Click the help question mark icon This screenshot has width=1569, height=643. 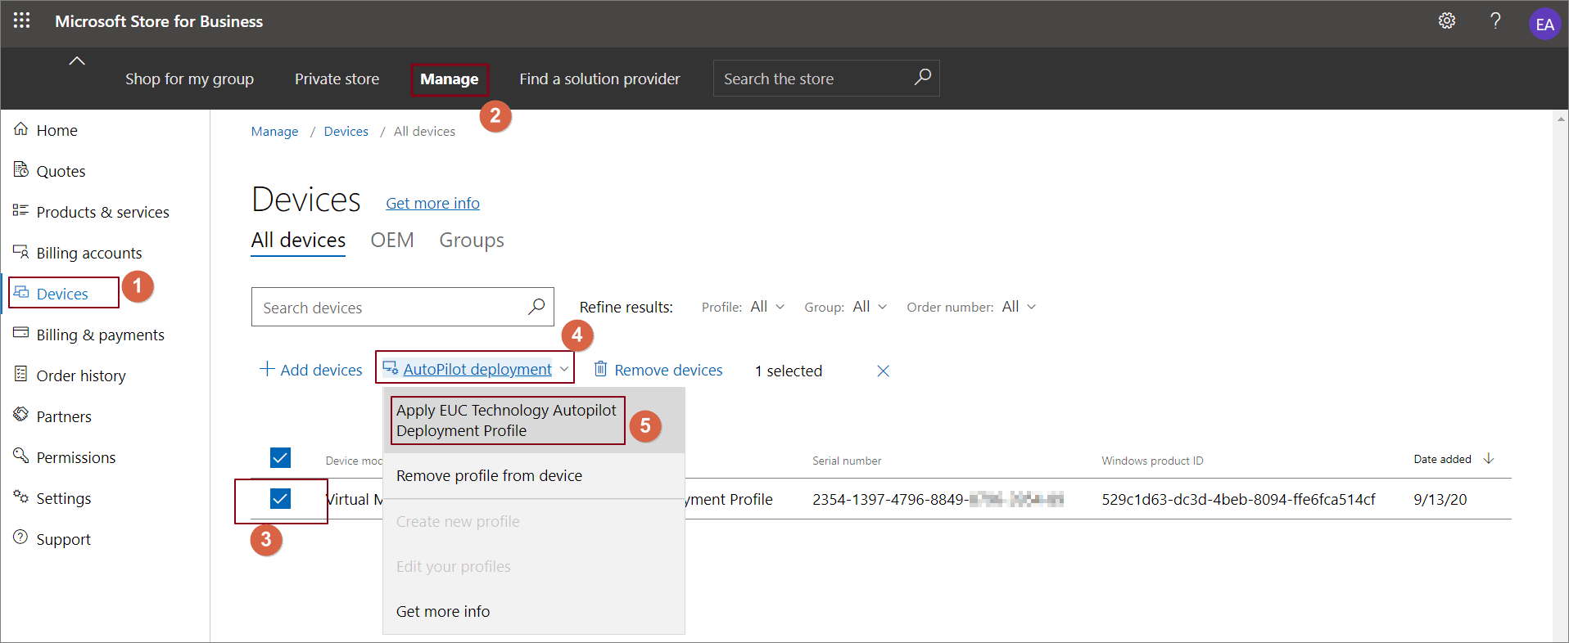click(x=1495, y=20)
